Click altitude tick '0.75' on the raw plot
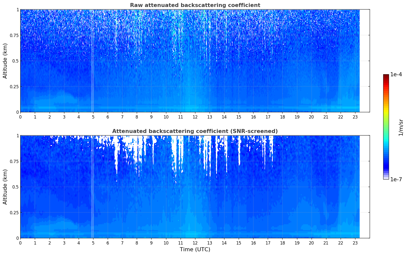The image size is (406, 255). click(14, 35)
